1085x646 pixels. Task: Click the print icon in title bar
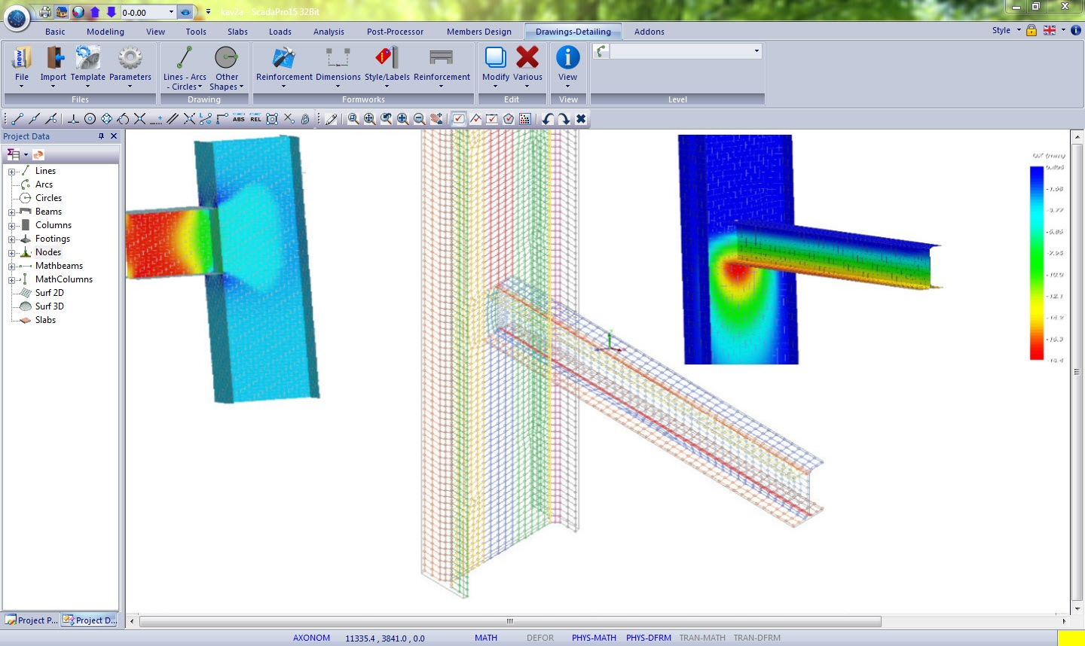tap(45, 12)
